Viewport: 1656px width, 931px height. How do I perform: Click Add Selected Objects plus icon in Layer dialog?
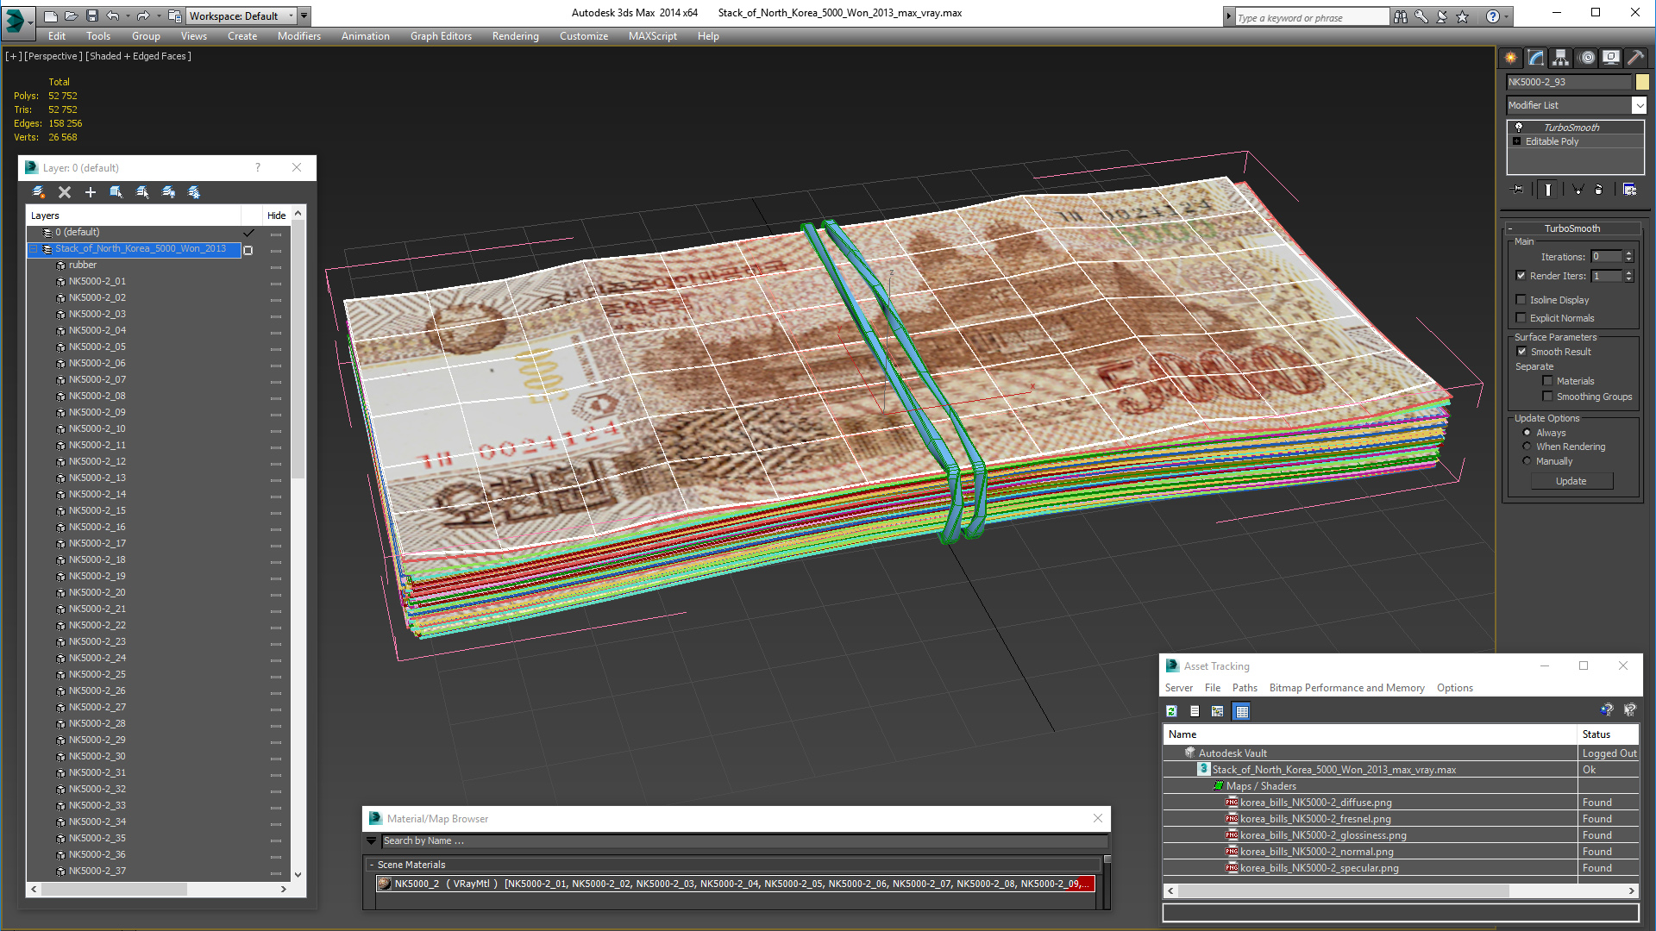coord(91,192)
